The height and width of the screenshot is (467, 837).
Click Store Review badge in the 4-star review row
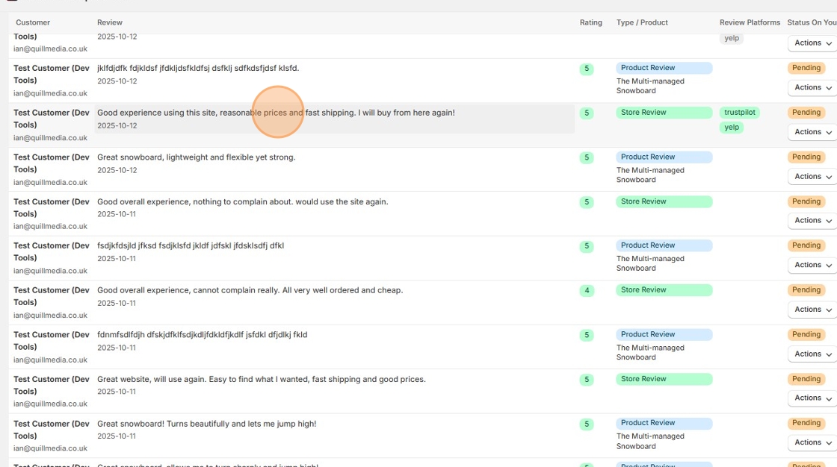coord(664,290)
